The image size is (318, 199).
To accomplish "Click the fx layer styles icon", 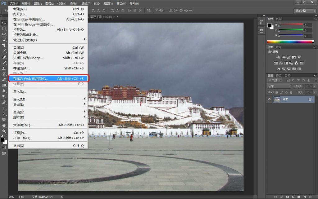I will pos(281,197).
